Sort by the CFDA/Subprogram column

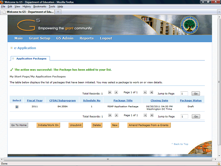click(63, 101)
